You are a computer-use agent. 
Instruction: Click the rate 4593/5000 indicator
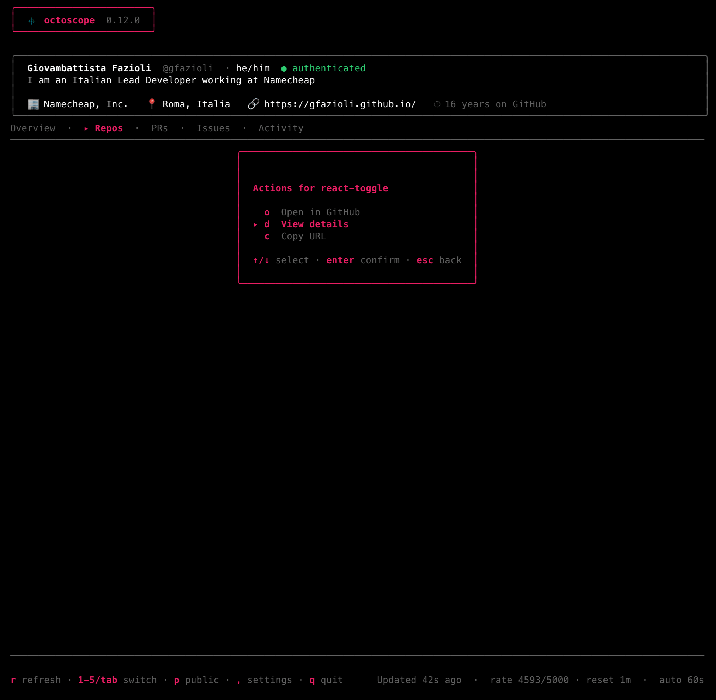(529, 680)
